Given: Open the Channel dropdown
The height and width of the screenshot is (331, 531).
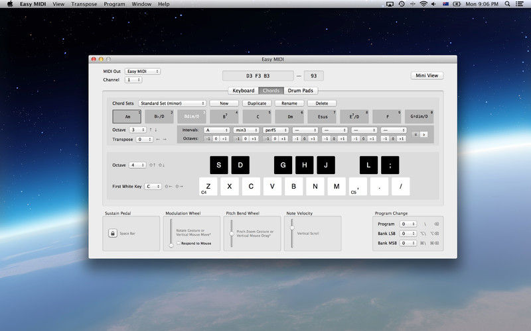Looking at the screenshot, I should pyautogui.click(x=133, y=79).
